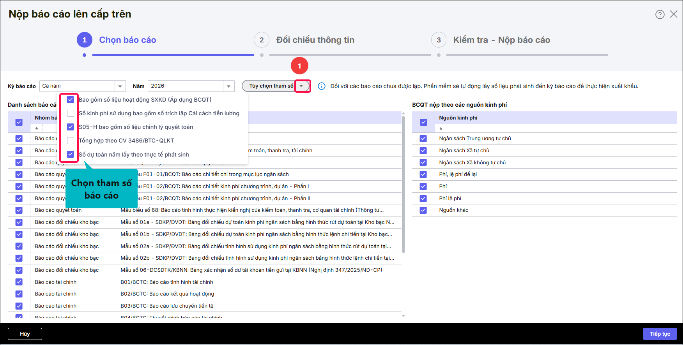Click the report list vertical scrollbar

(x=403, y=184)
